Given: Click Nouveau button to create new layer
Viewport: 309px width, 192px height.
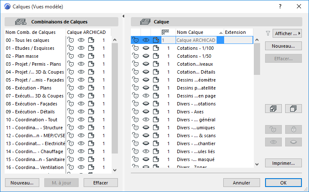Looking at the screenshot, I should tap(283, 46).
